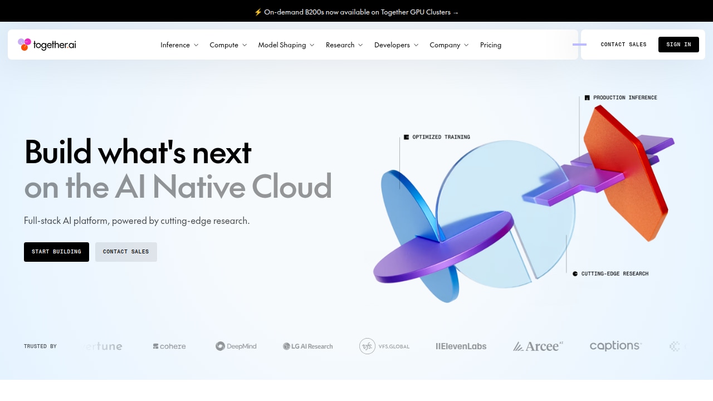Open the B200s announcement banner link
Image resolution: width=713 pixels, height=401 pixels.
point(356,12)
